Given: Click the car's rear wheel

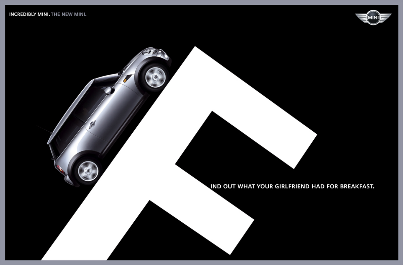Looking at the screenshot, I should coord(88,171).
